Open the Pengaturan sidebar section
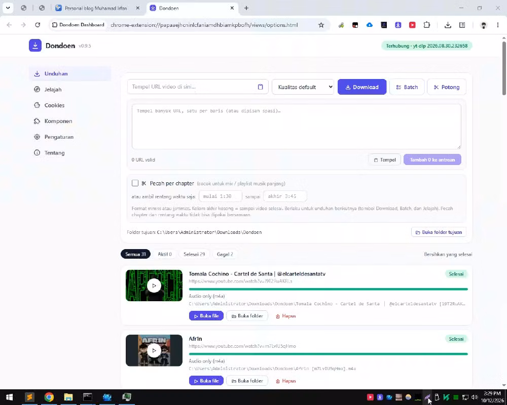 pos(70,137)
